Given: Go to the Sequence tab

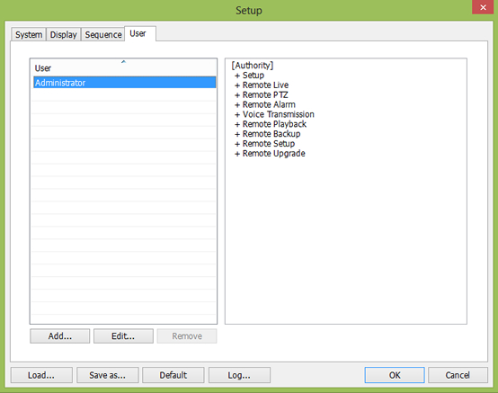Looking at the screenshot, I should (103, 35).
